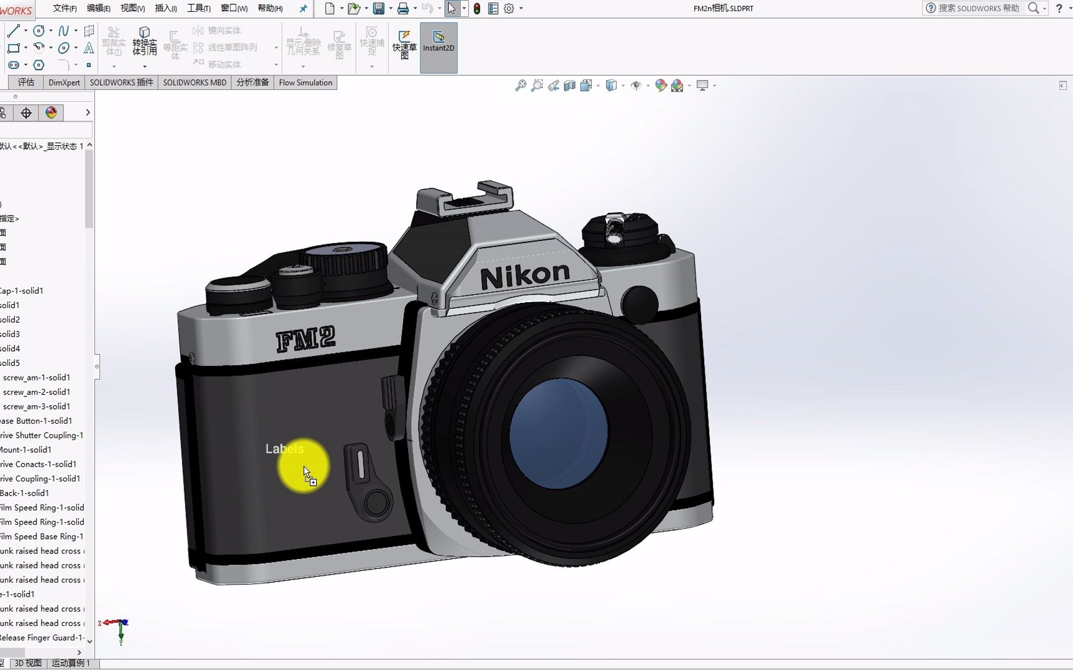
Task: Open the 文件(F) menu
Action: click(65, 9)
